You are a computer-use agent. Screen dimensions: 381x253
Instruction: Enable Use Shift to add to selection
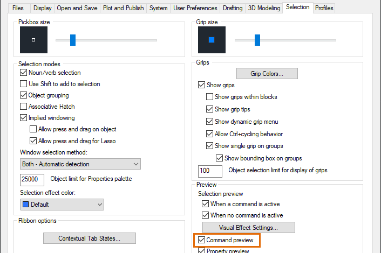point(24,84)
